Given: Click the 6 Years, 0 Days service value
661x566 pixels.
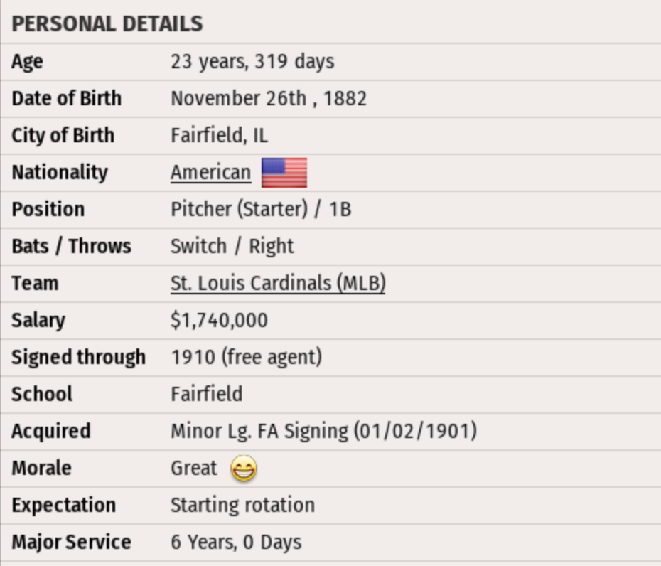Looking at the screenshot, I should [x=236, y=542].
